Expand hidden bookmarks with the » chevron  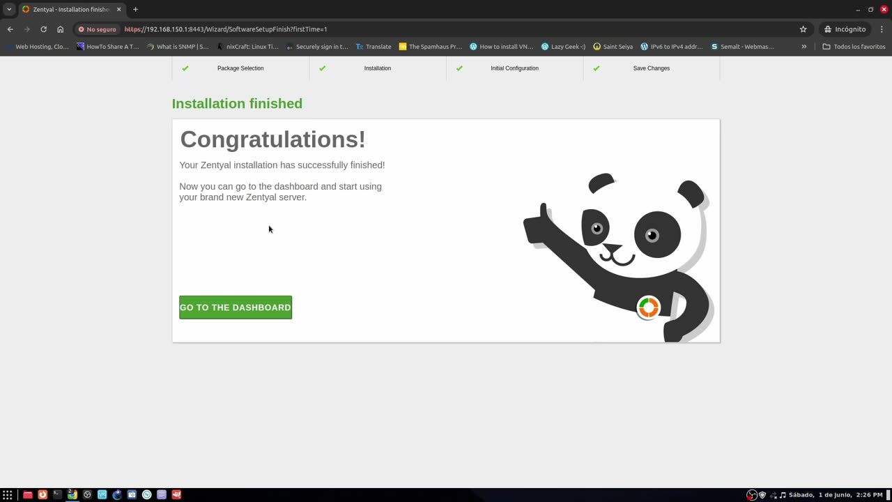pos(803,47)
